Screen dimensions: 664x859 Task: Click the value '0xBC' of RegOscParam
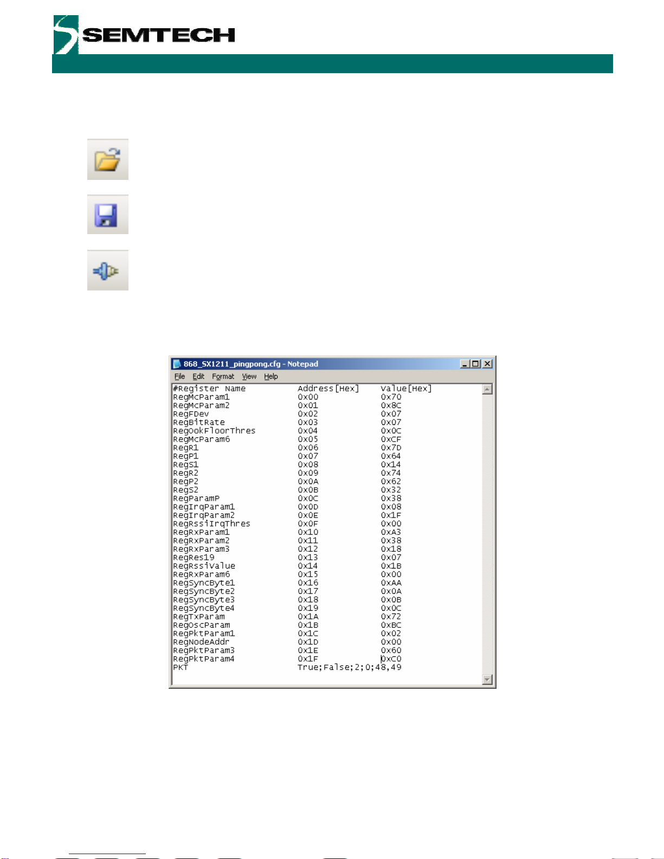tap(391, 625)
